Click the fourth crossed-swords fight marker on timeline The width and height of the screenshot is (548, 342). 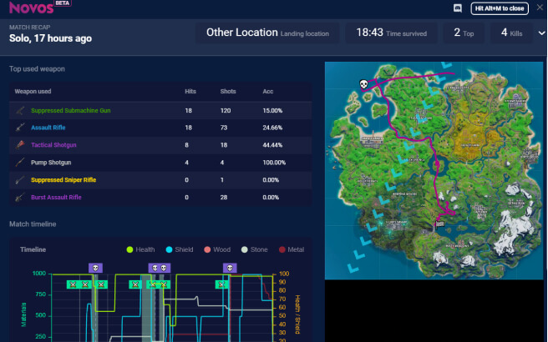point(134,284)
